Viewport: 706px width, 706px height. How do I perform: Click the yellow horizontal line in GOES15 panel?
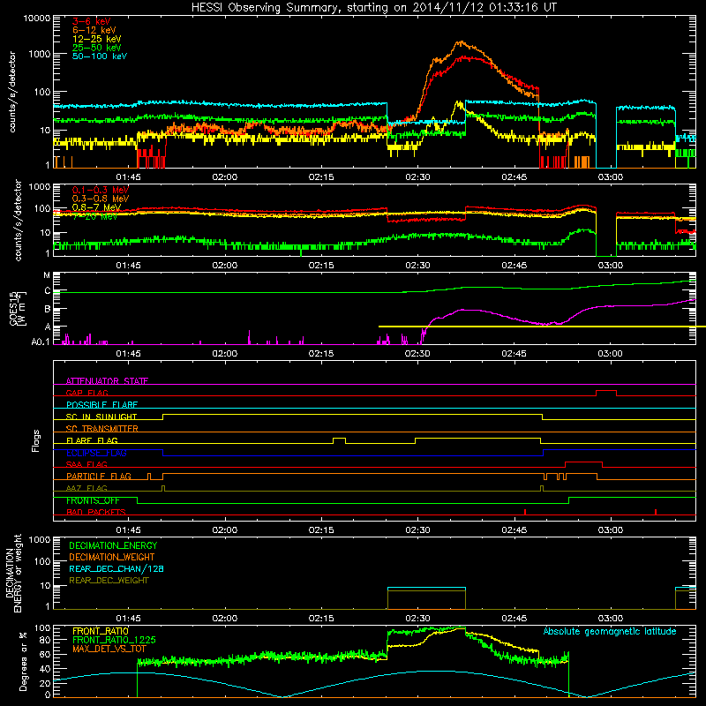[x=542, y=327]
